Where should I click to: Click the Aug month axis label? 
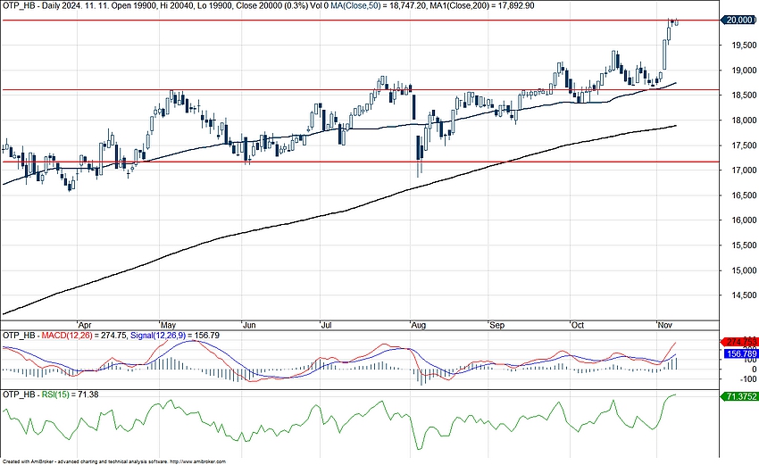(418, 325)
